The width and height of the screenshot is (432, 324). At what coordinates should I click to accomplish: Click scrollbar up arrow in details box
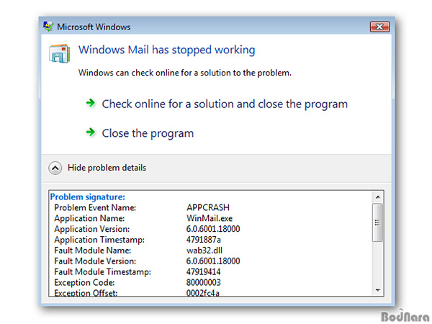tap(378, 197)
